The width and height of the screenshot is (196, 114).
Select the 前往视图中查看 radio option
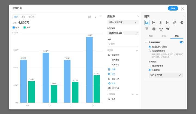pyautogui.click(x=150, y=51)
